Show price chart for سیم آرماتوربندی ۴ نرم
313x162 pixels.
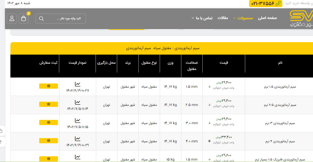78,139
